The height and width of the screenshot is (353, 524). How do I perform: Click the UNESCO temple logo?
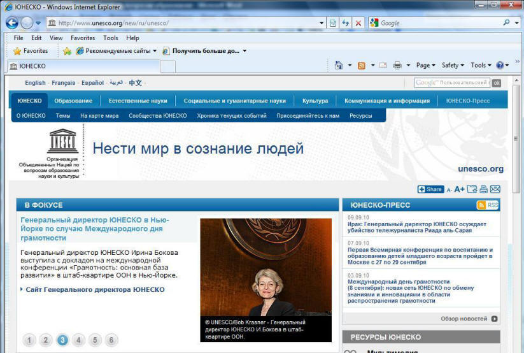pyautogui.click(x=62, y=141)
